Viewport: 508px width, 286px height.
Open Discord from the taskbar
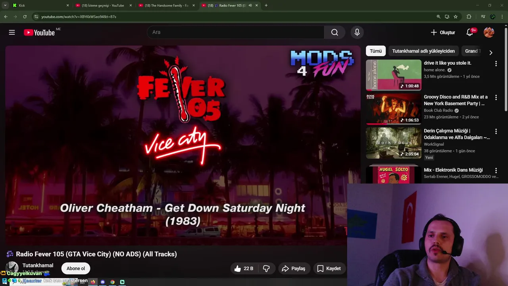click(102, 282)
